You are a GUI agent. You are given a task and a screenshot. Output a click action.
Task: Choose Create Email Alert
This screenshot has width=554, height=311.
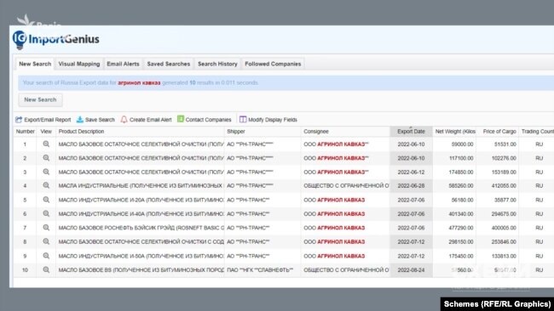[x=151, y=120]
